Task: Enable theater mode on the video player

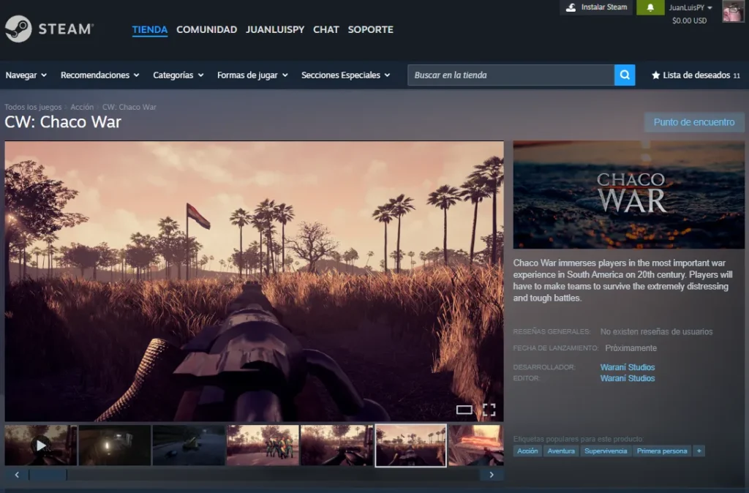Action: (463, 410)
